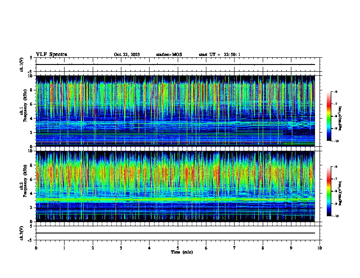Click the "-10" label on ch.2 colorbar
Screen dimensions: 360x278
tap(336, 216)
